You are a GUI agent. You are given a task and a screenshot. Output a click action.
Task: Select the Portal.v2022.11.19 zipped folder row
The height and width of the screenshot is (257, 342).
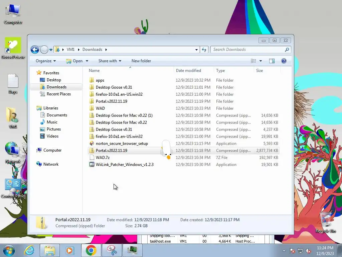[x=183, y=150]
